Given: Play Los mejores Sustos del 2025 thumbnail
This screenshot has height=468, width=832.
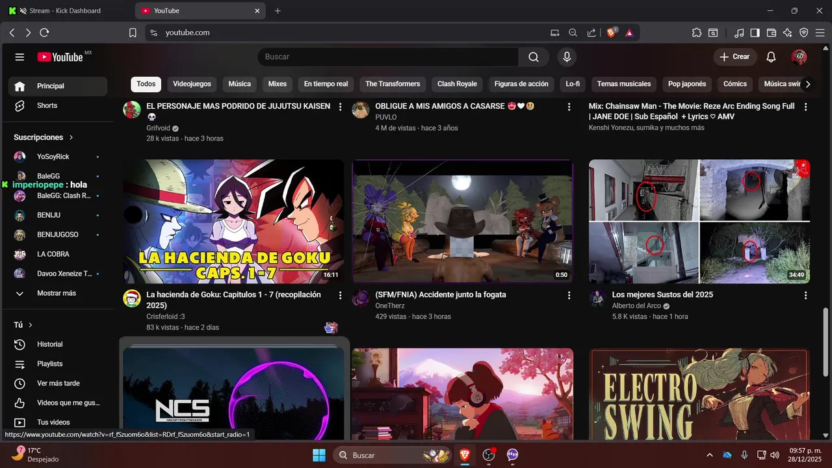Looking at the screenshot, I should [x=699, y=222].
